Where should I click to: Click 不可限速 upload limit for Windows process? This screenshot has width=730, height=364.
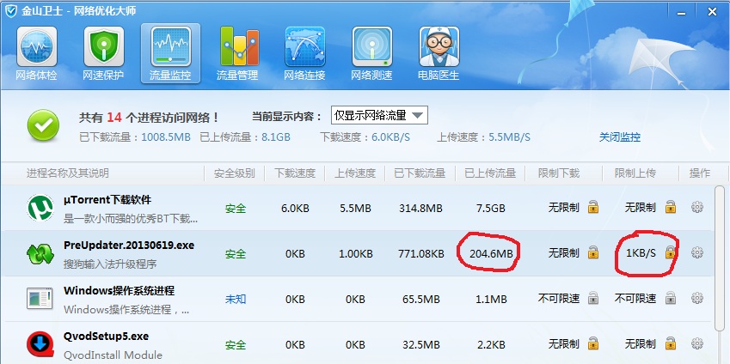coord(635,298)
